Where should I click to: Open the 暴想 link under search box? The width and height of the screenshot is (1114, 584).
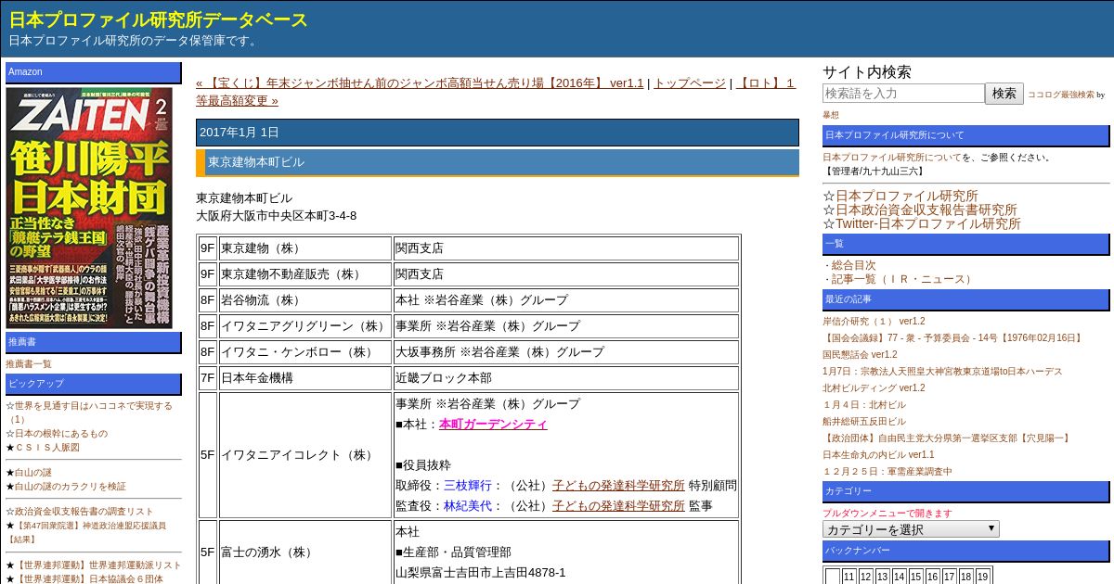(x=831, y=115)
